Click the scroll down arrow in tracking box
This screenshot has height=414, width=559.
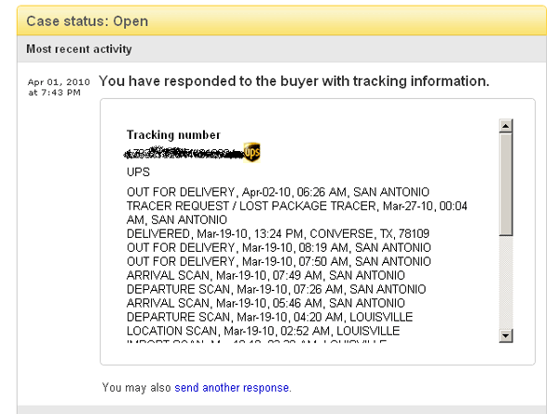point(505,336)
